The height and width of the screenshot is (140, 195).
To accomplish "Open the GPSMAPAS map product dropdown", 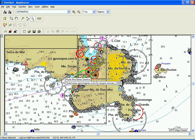I will [x=68, y=12].
